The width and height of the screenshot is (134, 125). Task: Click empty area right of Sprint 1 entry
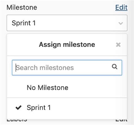[x=88, y=108]
